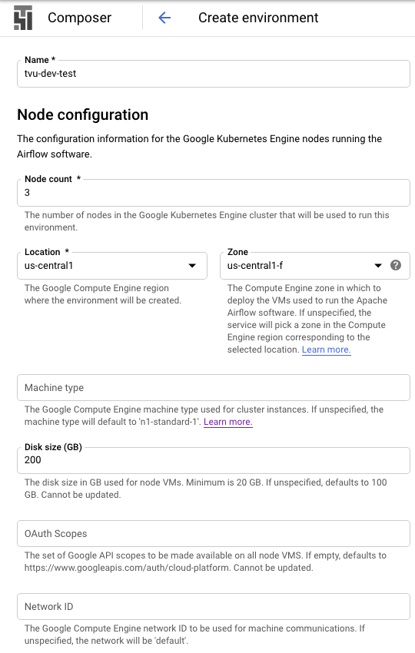Image resolution: width=415 pixels, height=653 pixels.
Task: Open Learn more link under Zone description
Action: tap(327, 350)
